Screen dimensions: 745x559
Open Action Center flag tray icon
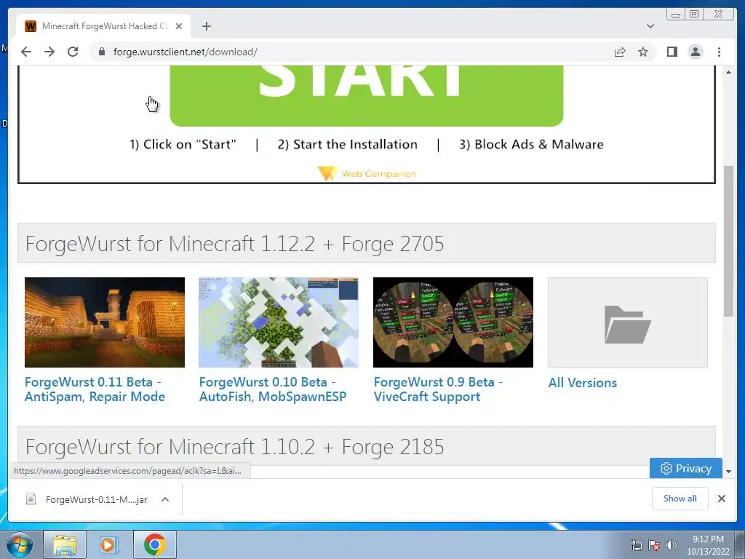click(654, 545)
